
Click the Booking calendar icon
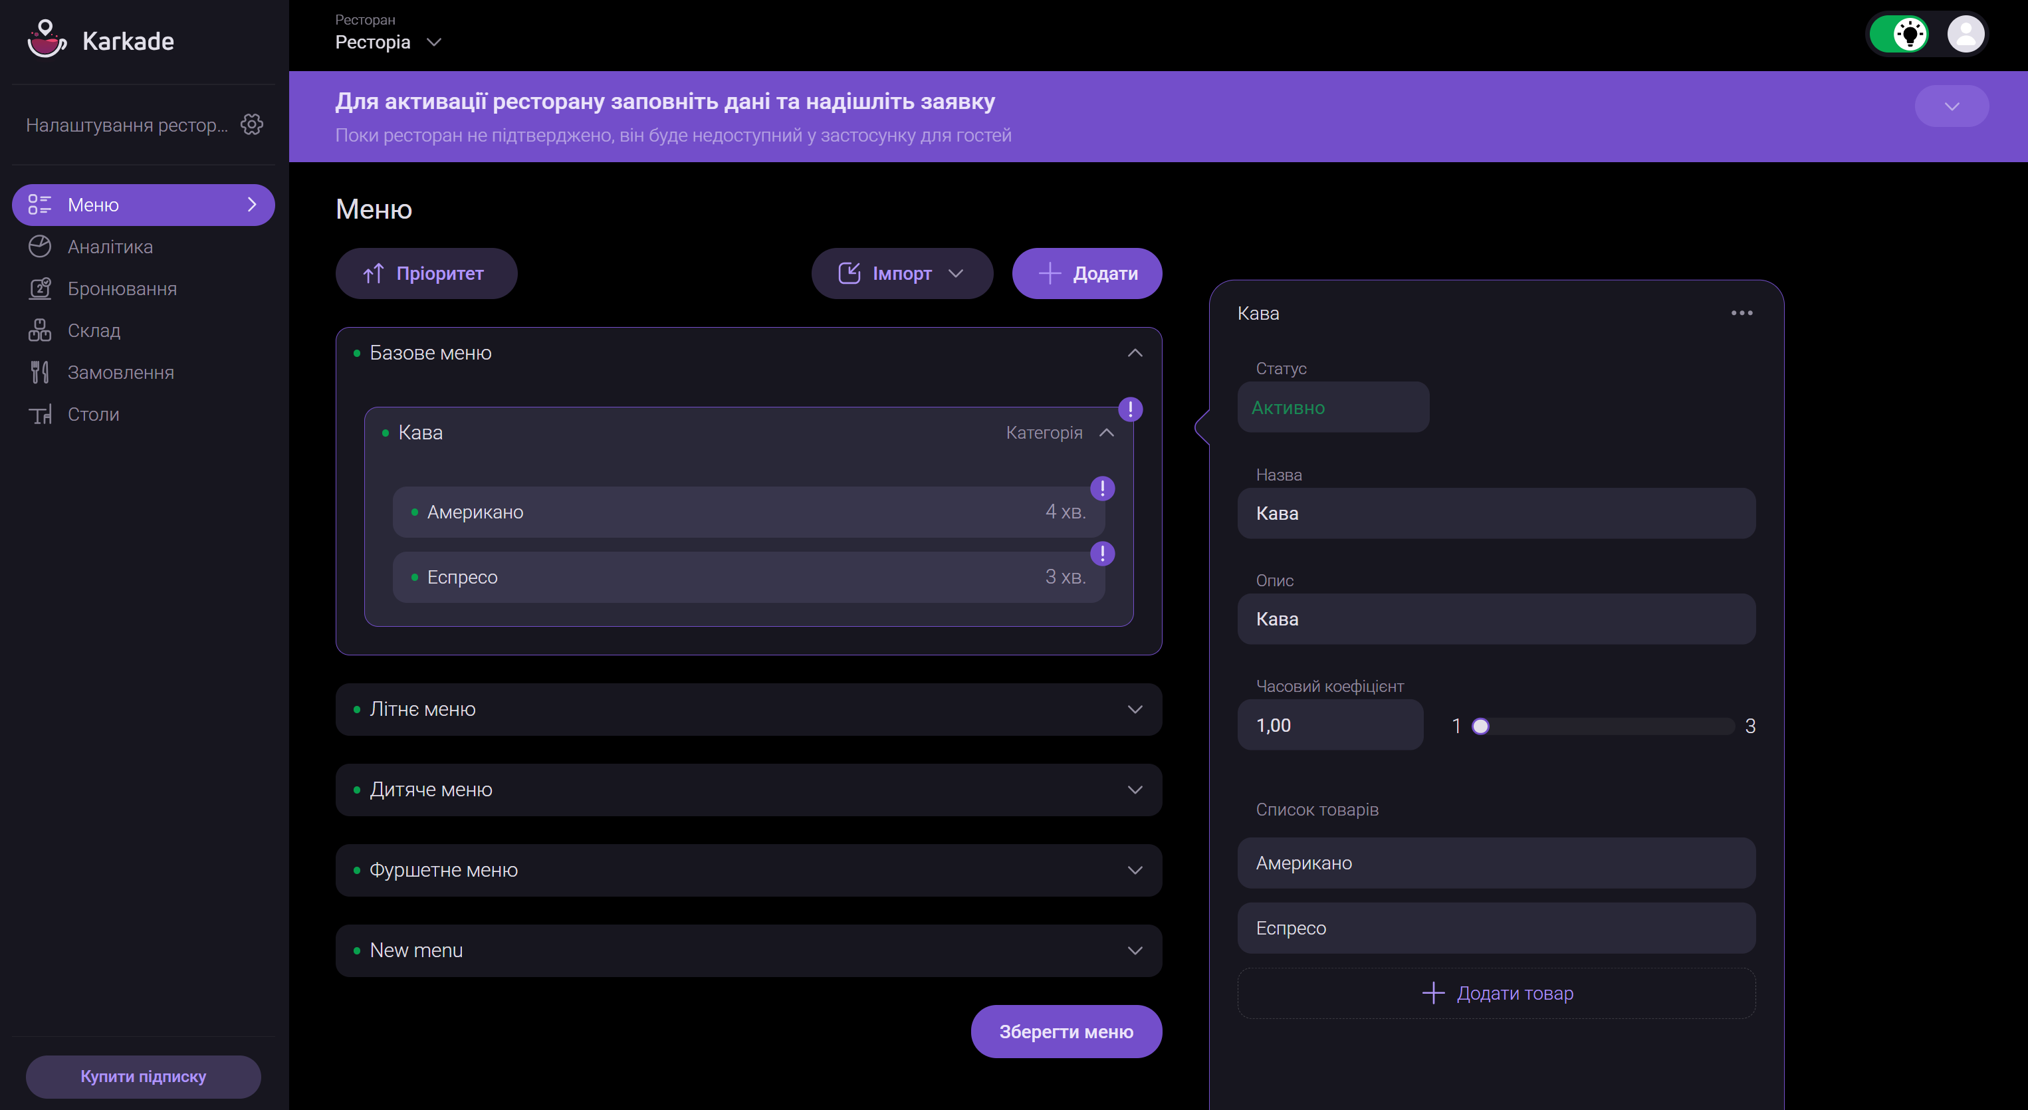point(40,288)
